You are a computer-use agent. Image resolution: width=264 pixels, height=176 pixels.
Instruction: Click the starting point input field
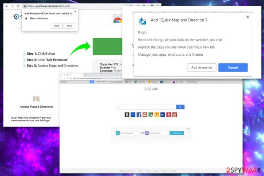click(x=130, y=133)
